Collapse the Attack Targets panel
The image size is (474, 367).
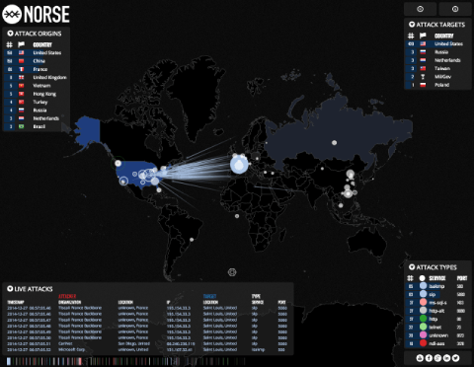tap(412, 25)
